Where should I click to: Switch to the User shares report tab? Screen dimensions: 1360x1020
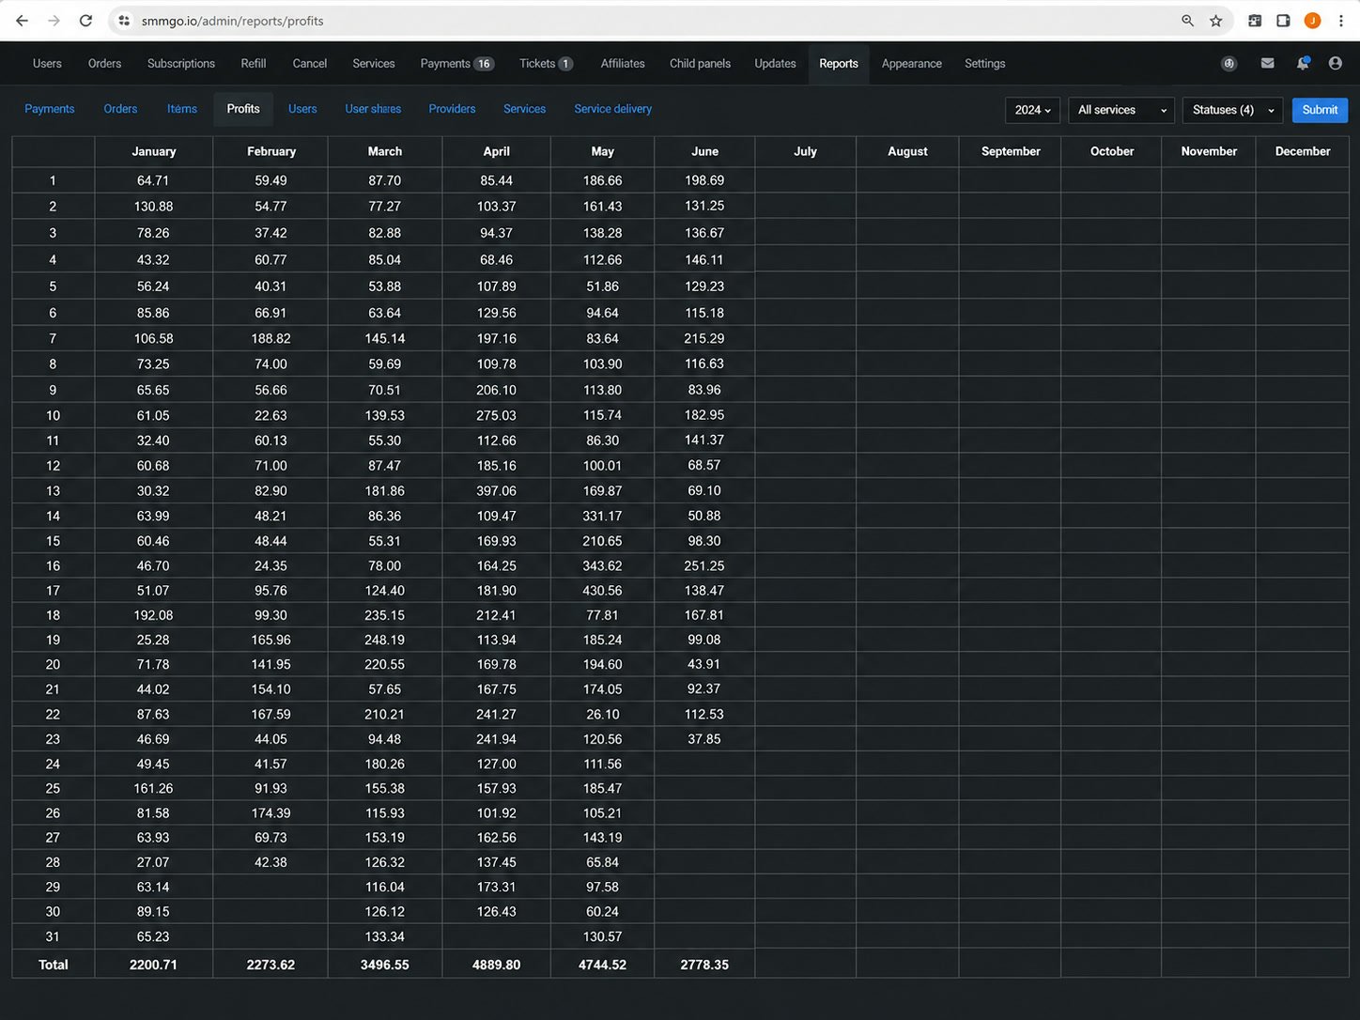coord(373,109)
